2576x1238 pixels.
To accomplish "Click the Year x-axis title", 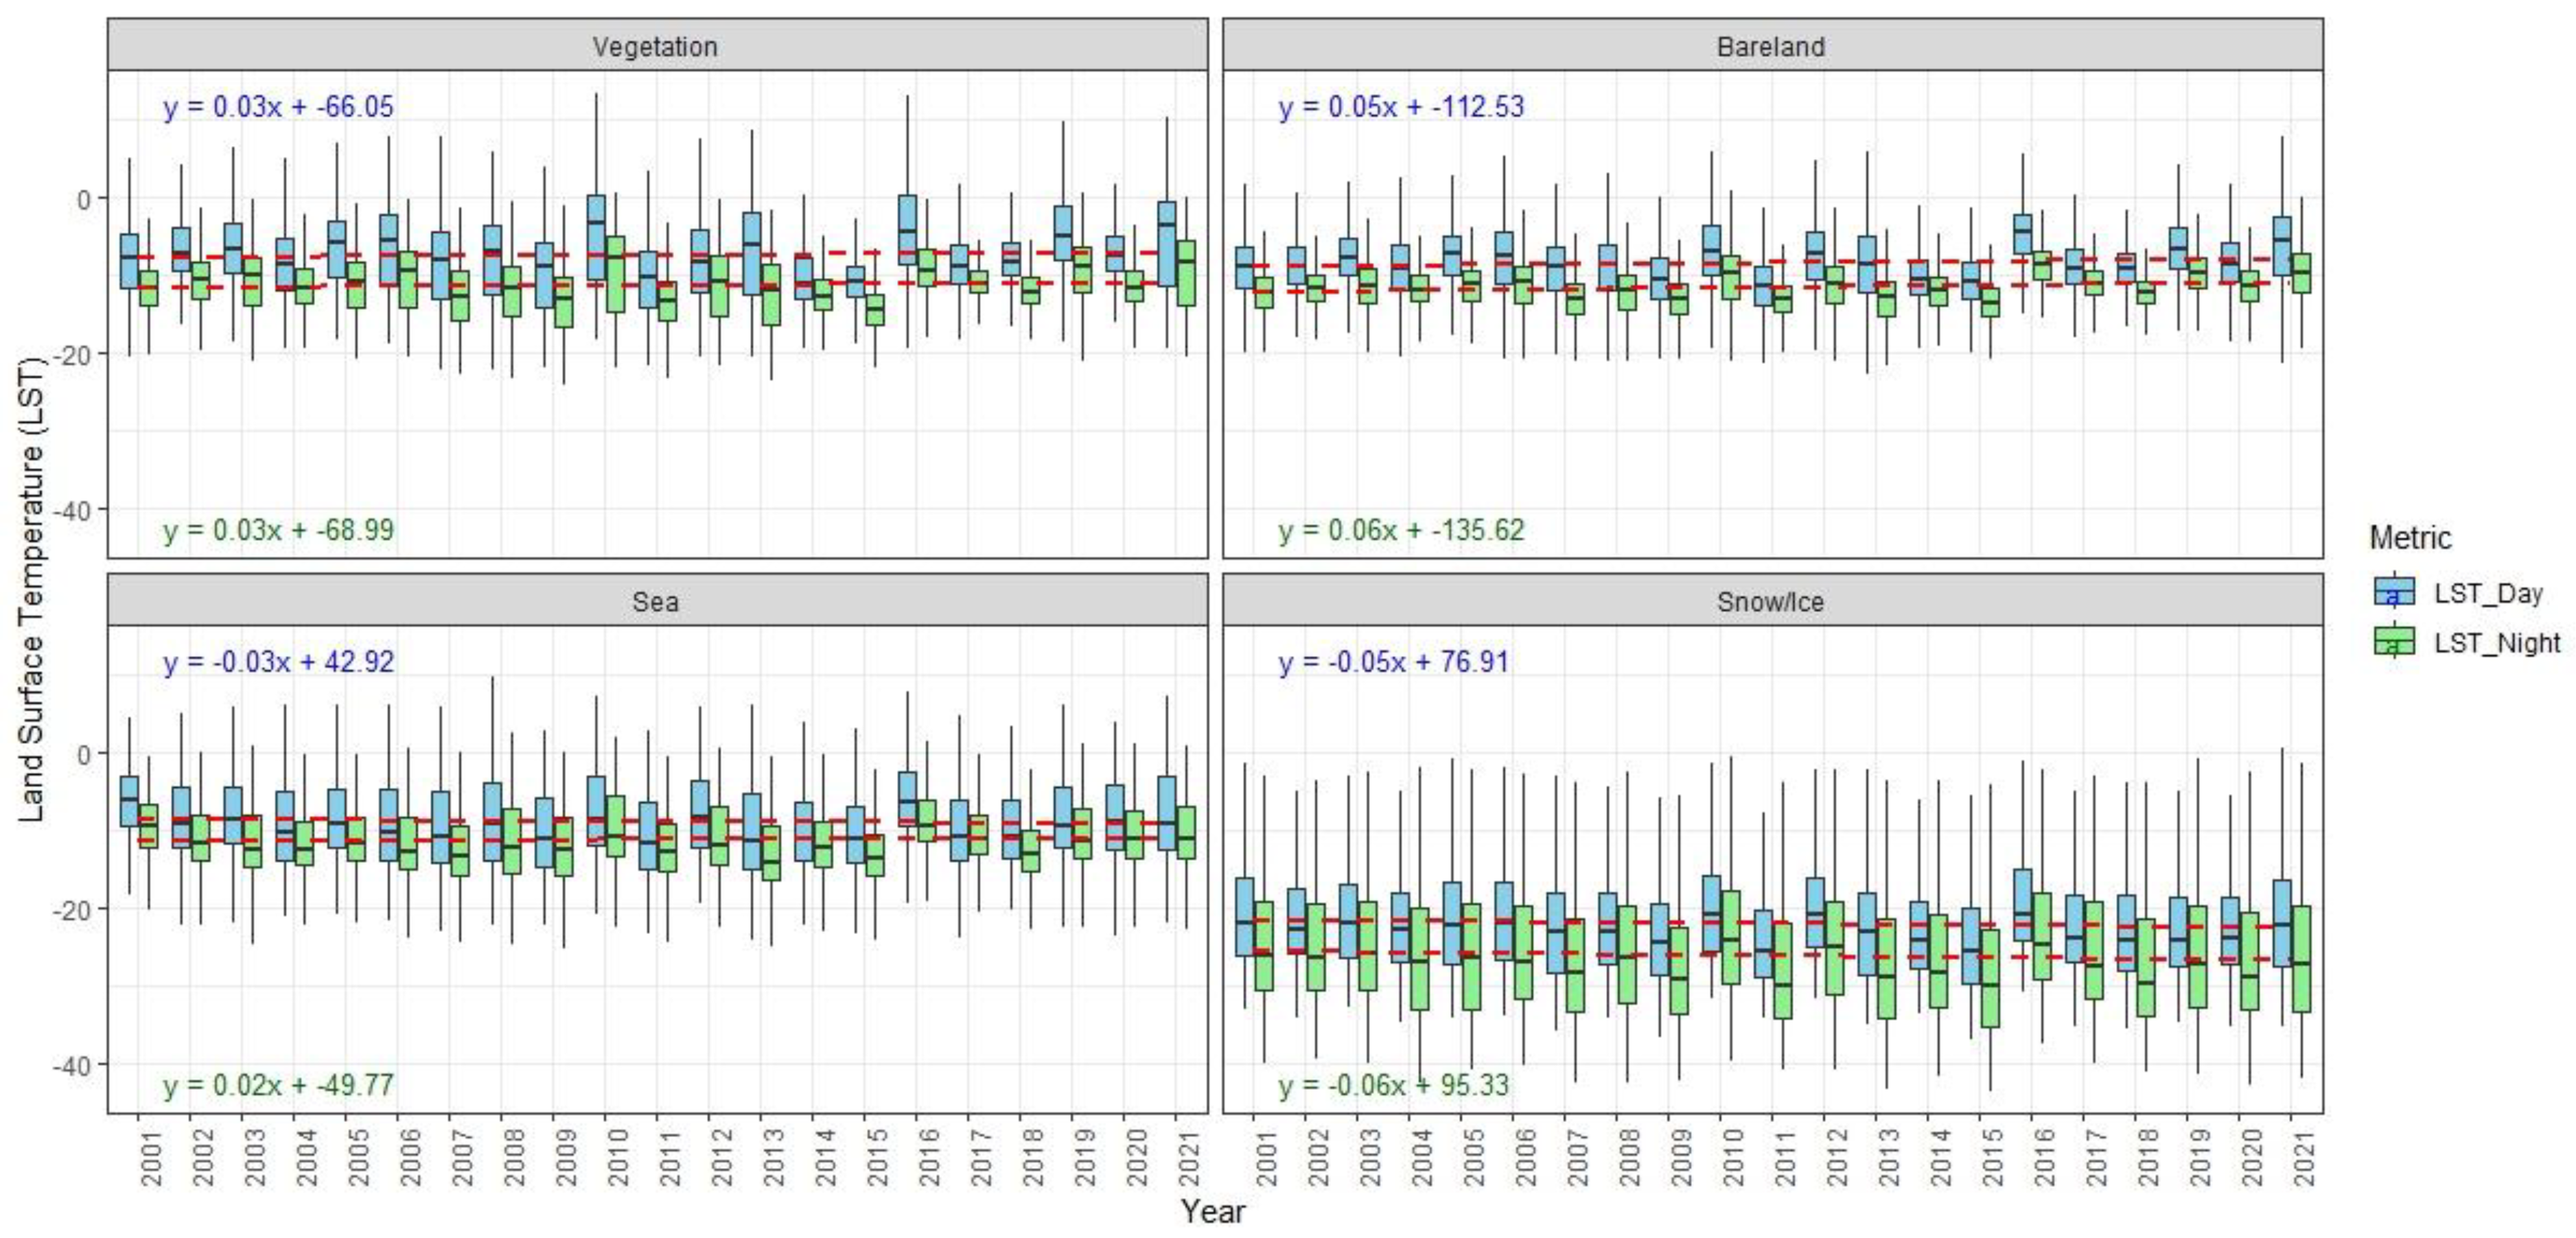I will pos(1213,1211).
